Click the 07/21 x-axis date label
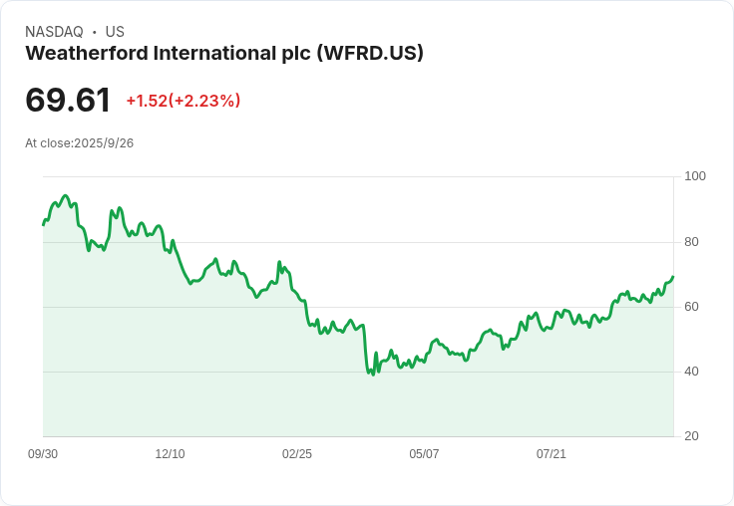 (x=550, y=454)
